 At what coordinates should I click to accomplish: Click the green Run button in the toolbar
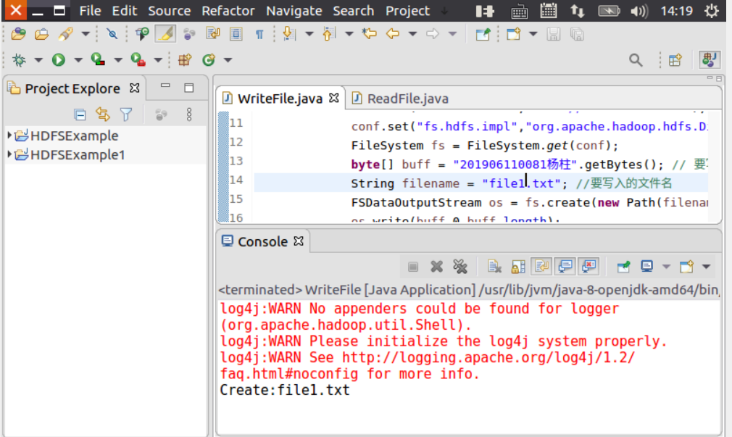coord(59,60)
